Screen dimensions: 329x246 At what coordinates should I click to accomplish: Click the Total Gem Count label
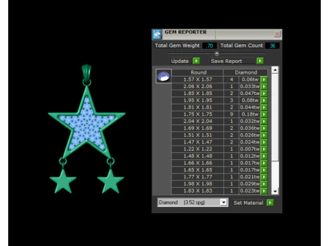pyautogui.click(x=241, y=46)
